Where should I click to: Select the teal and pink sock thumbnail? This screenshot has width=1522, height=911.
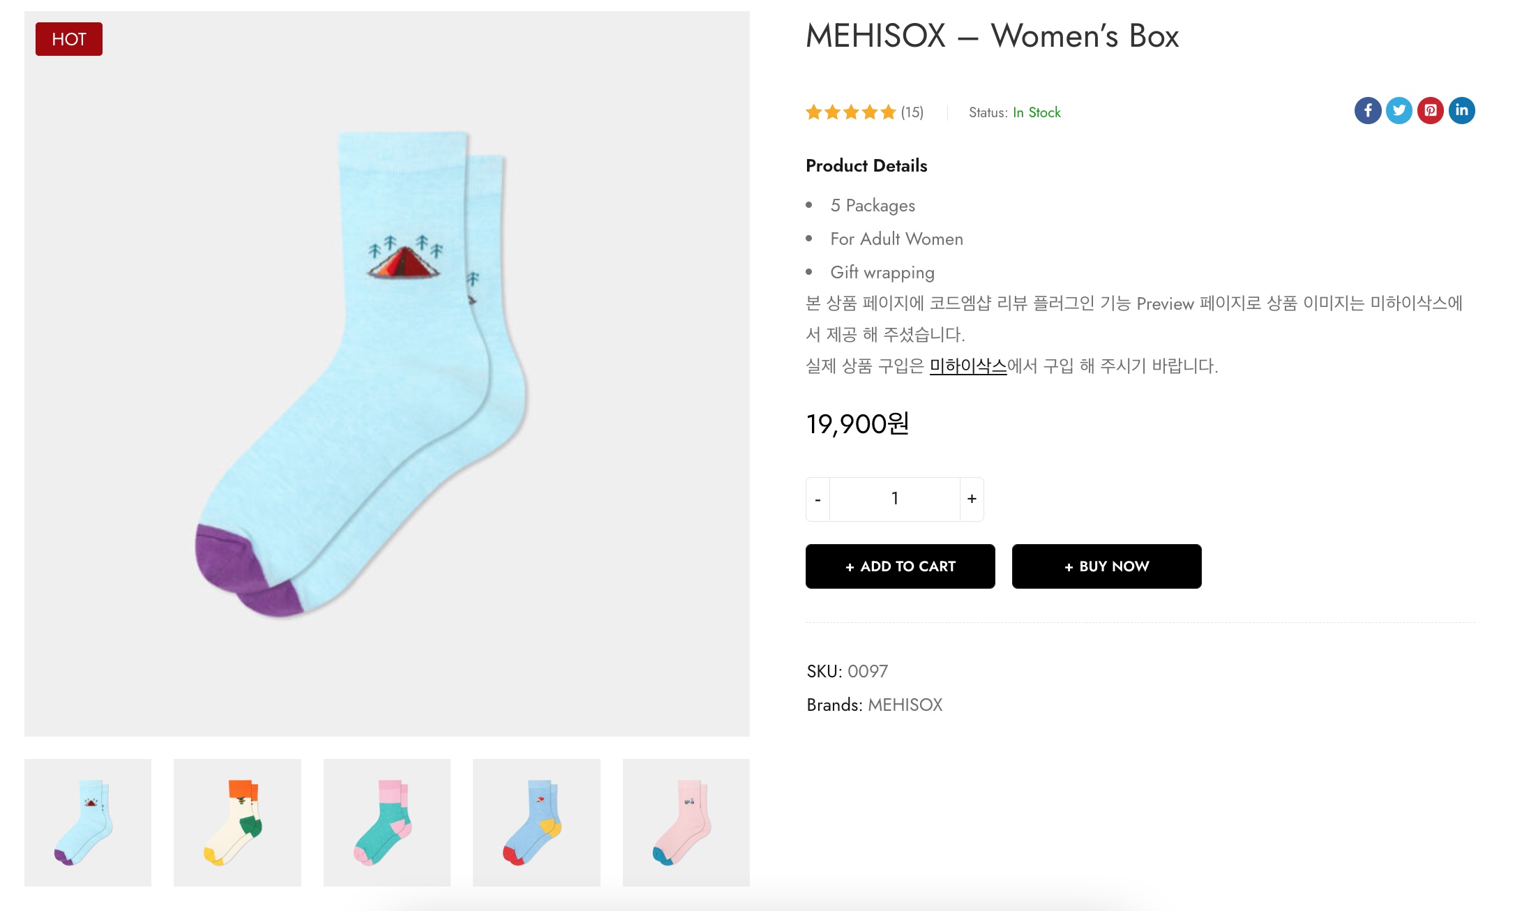(386, 822)
